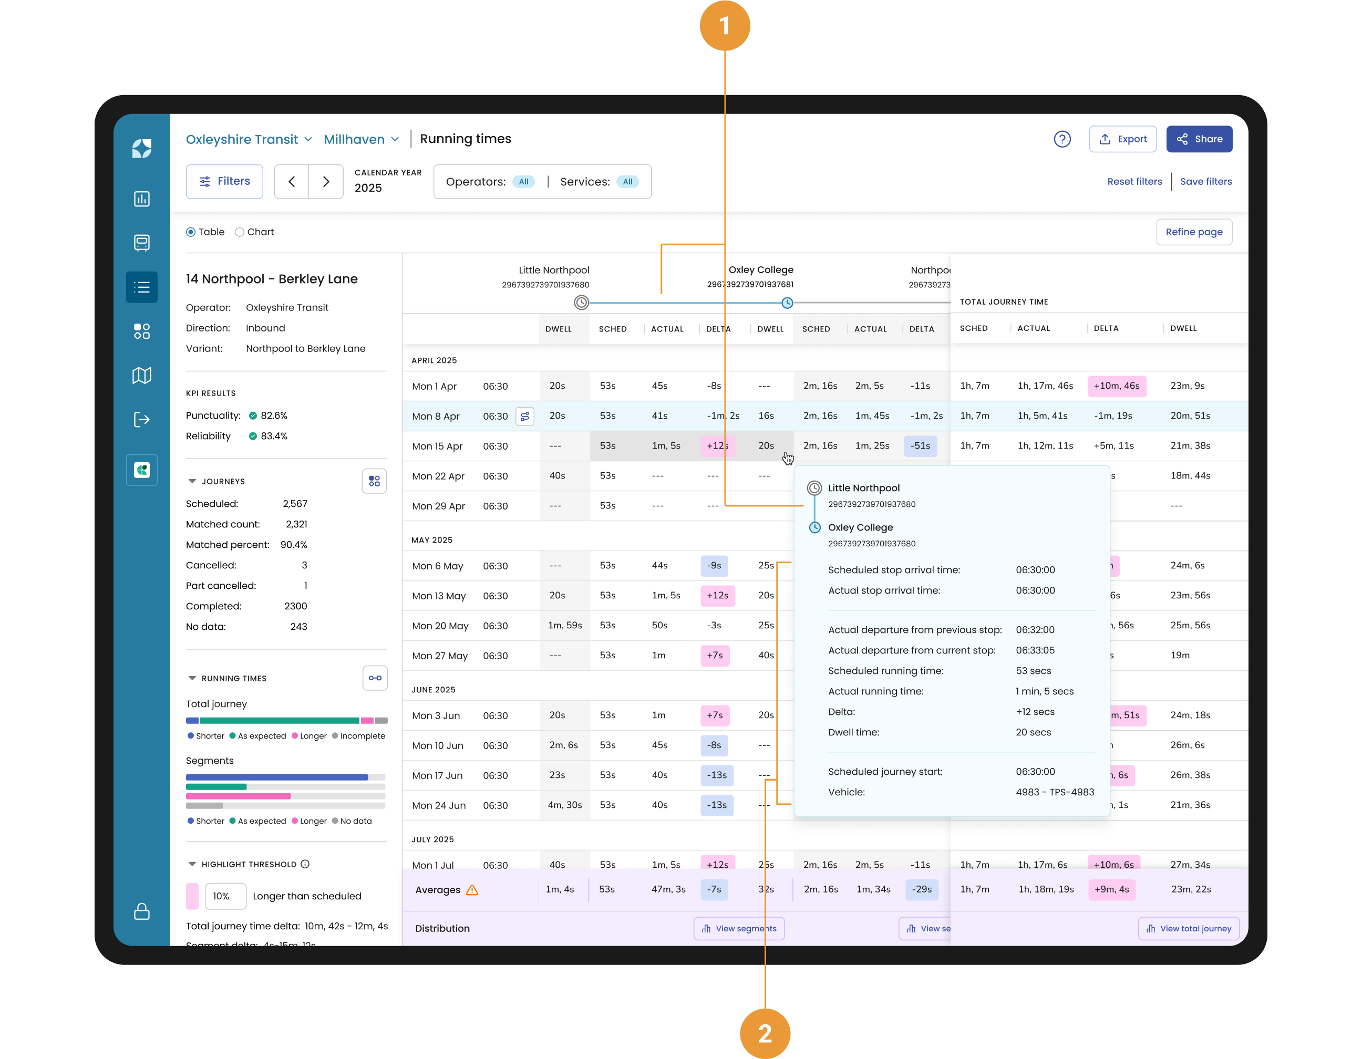The height and width of the screenshot is (1059, 1362).
Task: Select the Table radio button
Action: point(191,232)
